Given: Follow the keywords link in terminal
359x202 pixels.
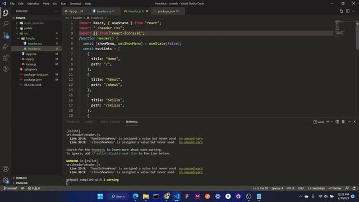Looking at the screenshot, I should tap(98, 150).
